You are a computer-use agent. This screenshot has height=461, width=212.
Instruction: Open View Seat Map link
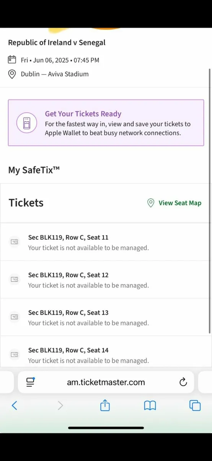pos(180,203)
